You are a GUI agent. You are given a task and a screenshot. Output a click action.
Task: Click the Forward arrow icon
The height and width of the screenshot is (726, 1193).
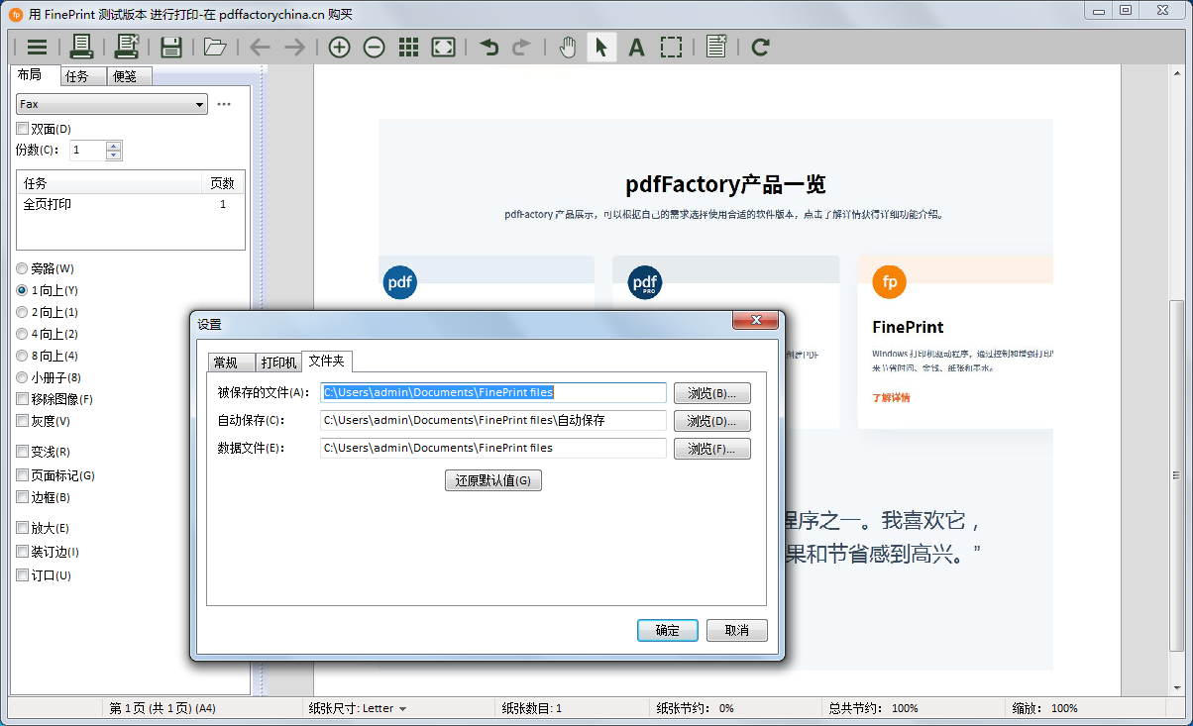294,47
